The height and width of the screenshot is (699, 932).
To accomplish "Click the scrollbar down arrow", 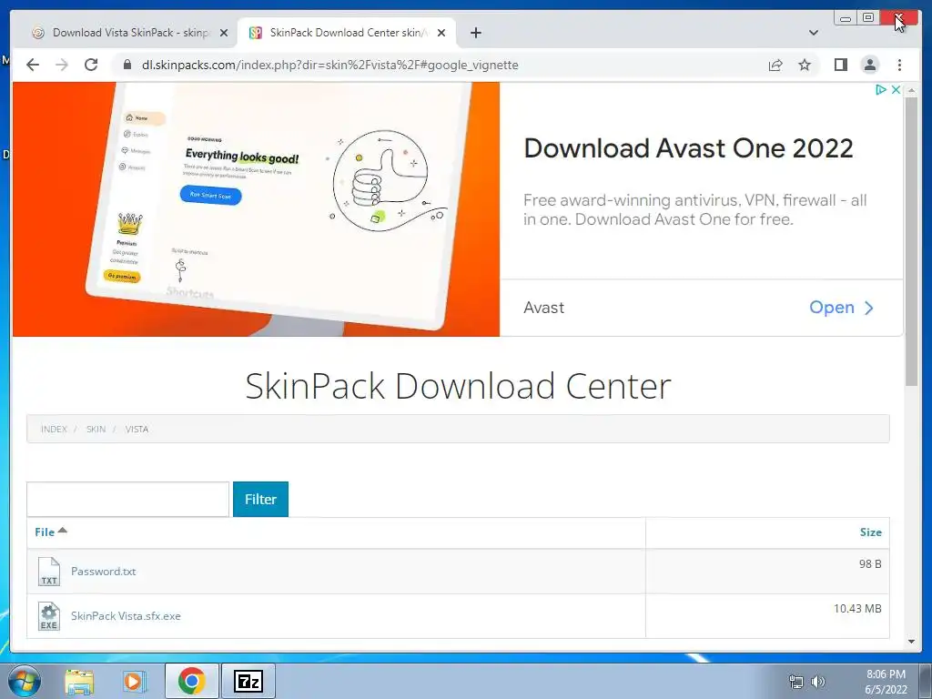I will coord(911,642).
